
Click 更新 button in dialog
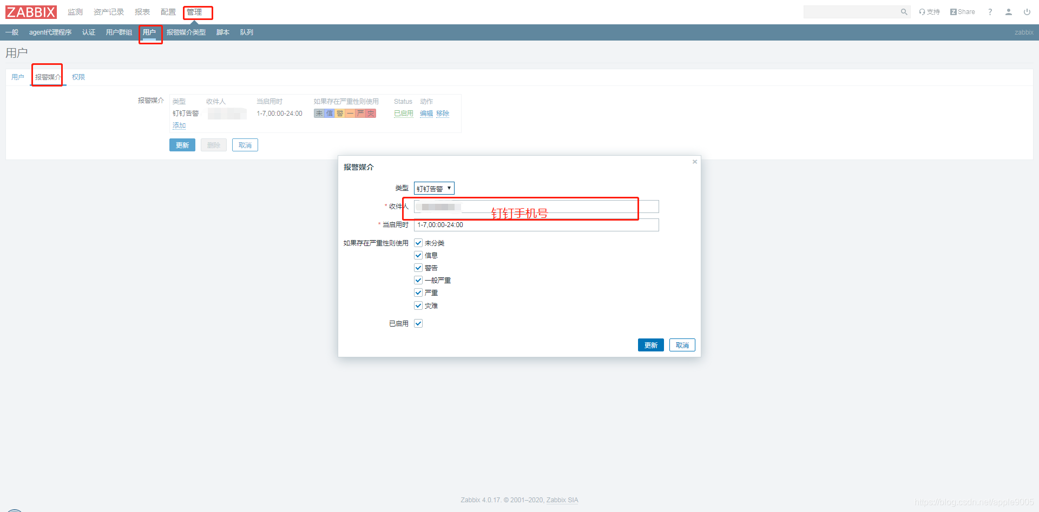click(651, 345)
